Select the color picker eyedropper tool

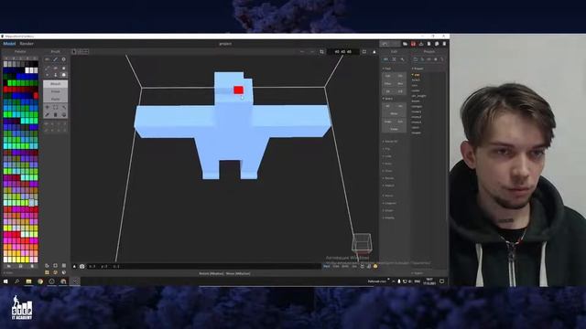[x=47, y=115]
